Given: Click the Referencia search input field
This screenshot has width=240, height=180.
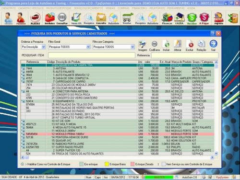Looking at the screenshot, I should [185, 55].
